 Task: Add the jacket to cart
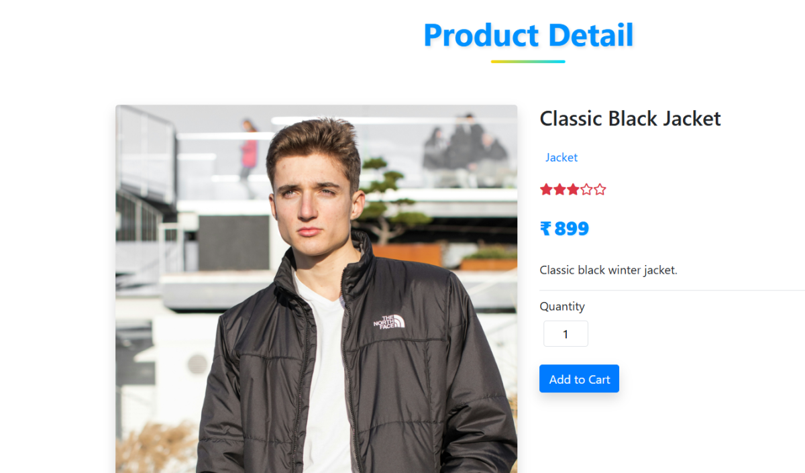tap(579, 379)
